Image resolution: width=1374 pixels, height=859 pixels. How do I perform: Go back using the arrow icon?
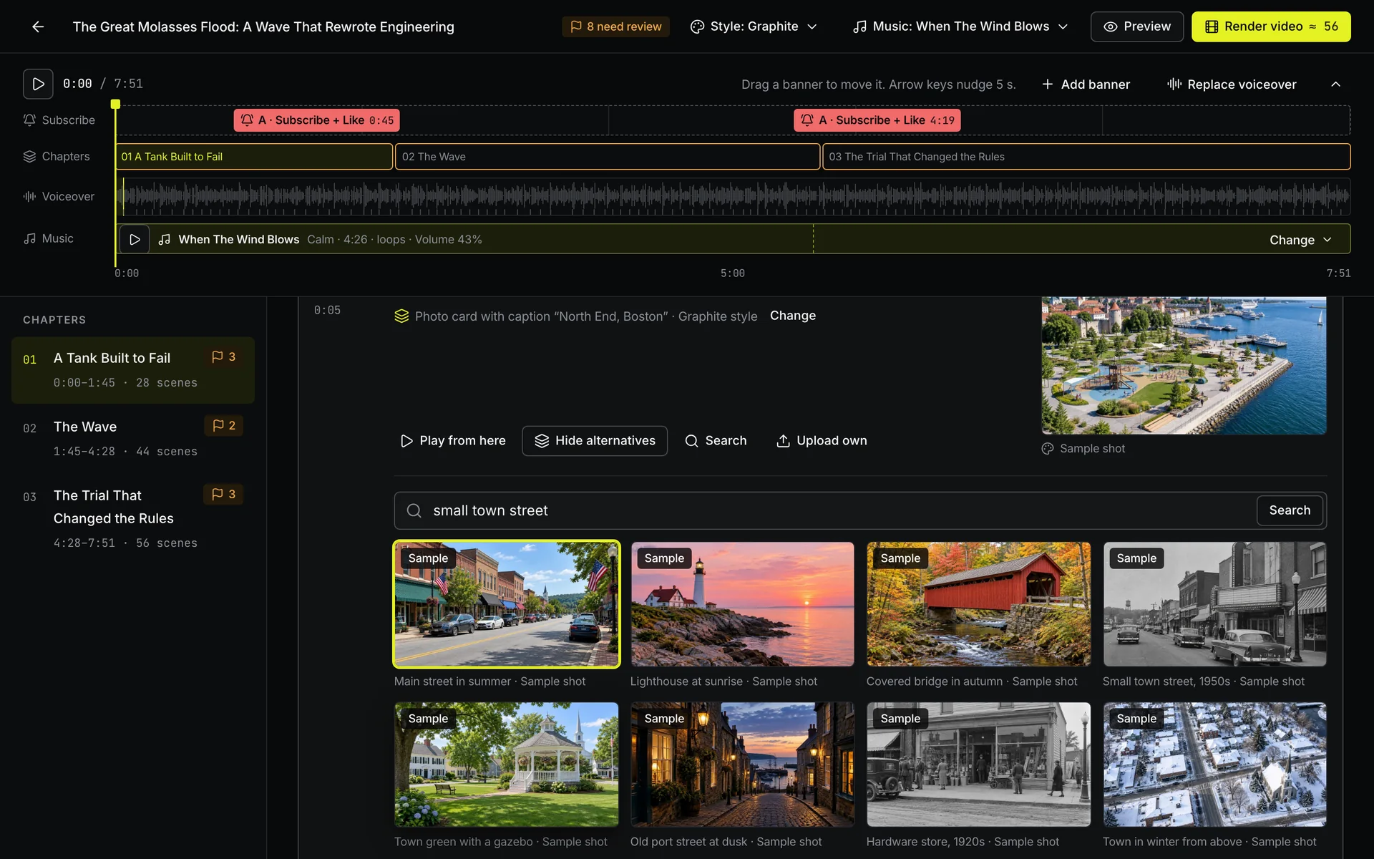point(38,26)
